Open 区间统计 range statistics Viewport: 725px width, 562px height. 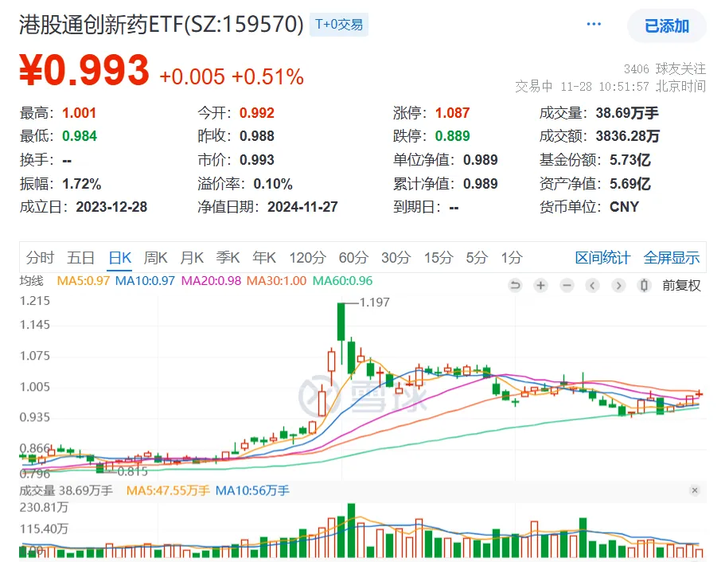pyautogui.click(x=602, y=257)
